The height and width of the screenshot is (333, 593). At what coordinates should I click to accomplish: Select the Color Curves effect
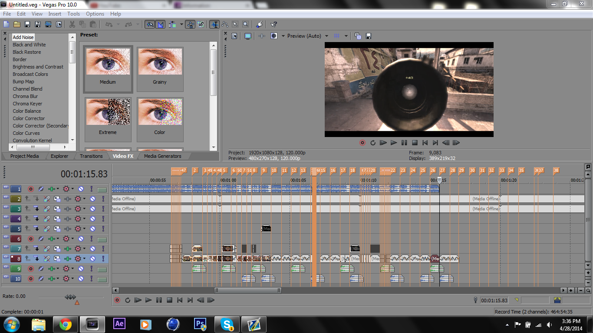pos(26,133)
